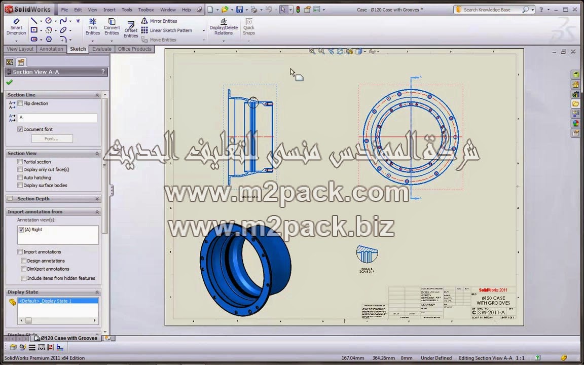The width and height of the screenshot is (584, 365).
Task: Collapse the Display State group
Action: coord(97,293)
